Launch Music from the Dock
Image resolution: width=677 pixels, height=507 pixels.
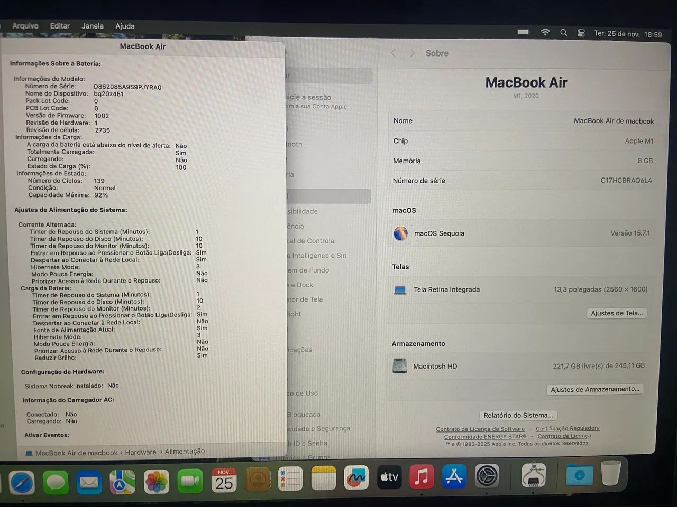(422, 477)
